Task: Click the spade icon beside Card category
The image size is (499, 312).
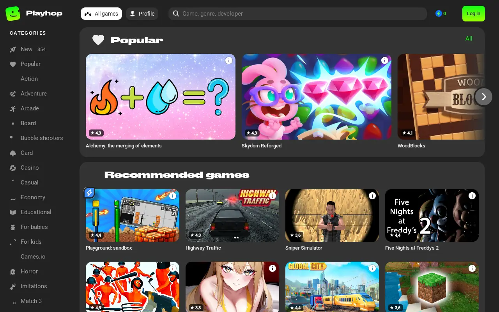Action: click(x=13, y=153)
